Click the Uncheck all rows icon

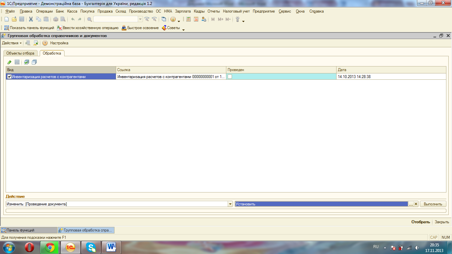point(34,62)
